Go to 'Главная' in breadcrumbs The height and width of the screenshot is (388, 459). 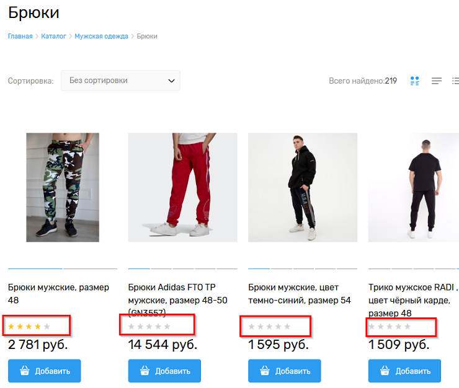[20, 36]
